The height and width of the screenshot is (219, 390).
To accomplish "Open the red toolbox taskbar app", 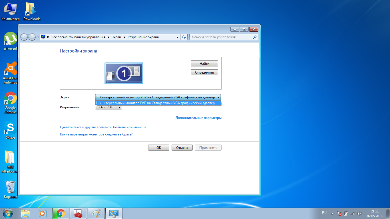I will [x=78, y=213].
